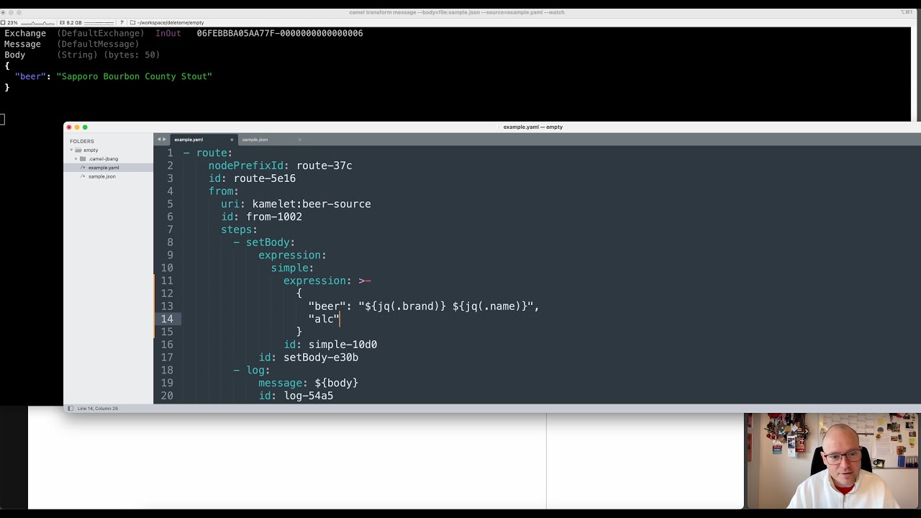The height and width of the screenshot is (518, 921).
Task: Click the terminal window title text
Action: pos(457,12)
